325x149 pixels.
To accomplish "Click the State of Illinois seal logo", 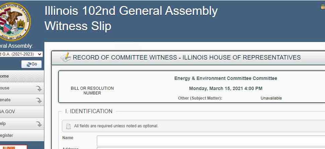I will coord(15,22).
